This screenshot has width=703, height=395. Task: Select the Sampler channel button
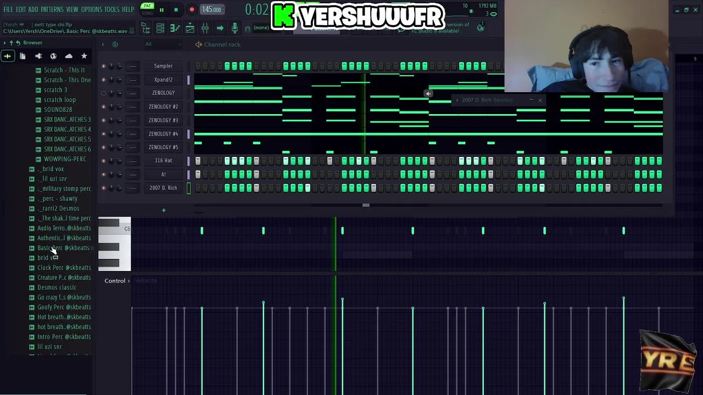coord(163,66)
